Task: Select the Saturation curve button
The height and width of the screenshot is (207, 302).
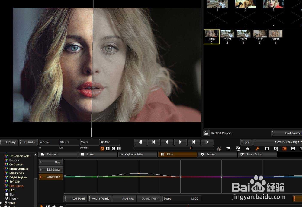Action: coord(51,177)
